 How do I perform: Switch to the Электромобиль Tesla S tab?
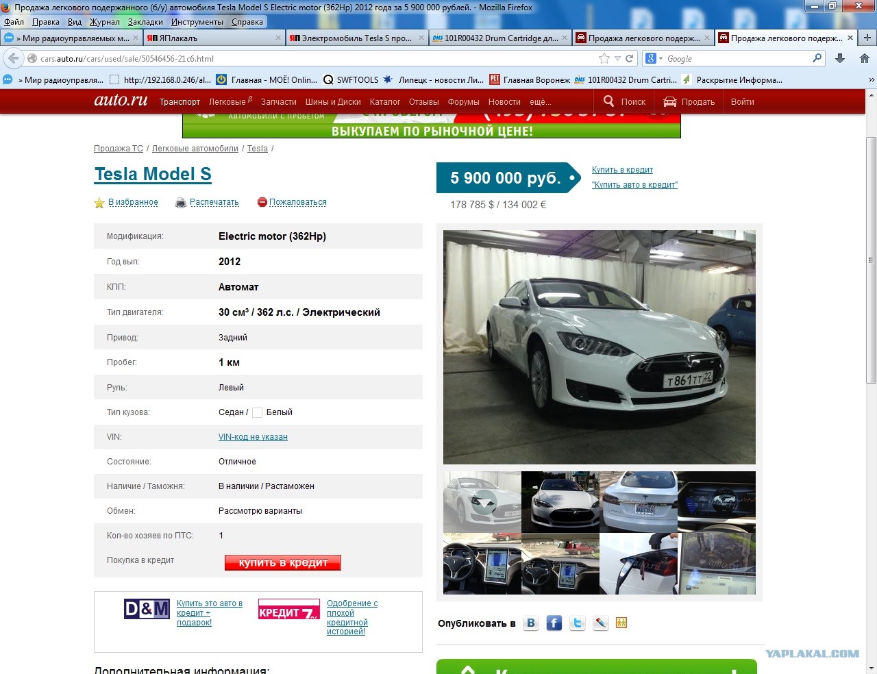click(x=356, y=38)
